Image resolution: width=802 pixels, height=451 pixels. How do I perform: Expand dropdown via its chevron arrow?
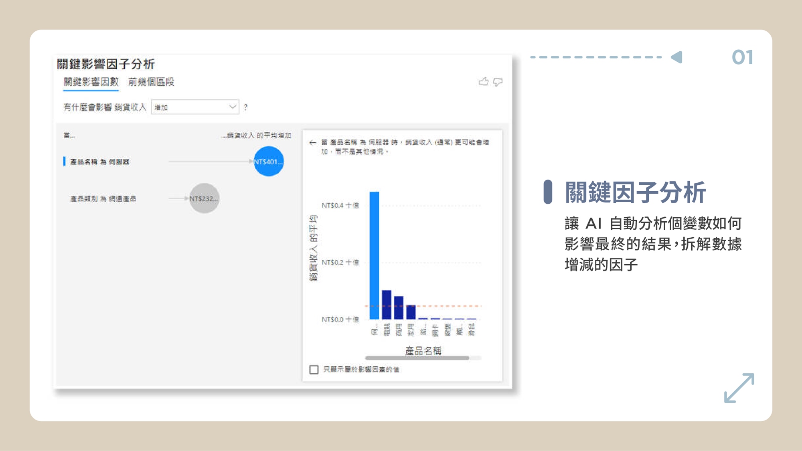coord(232,107)
